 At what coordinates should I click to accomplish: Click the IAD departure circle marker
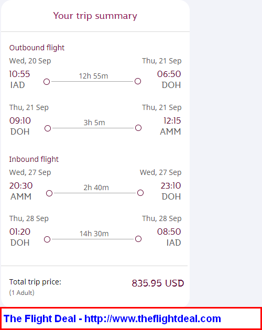coord(47,82)
